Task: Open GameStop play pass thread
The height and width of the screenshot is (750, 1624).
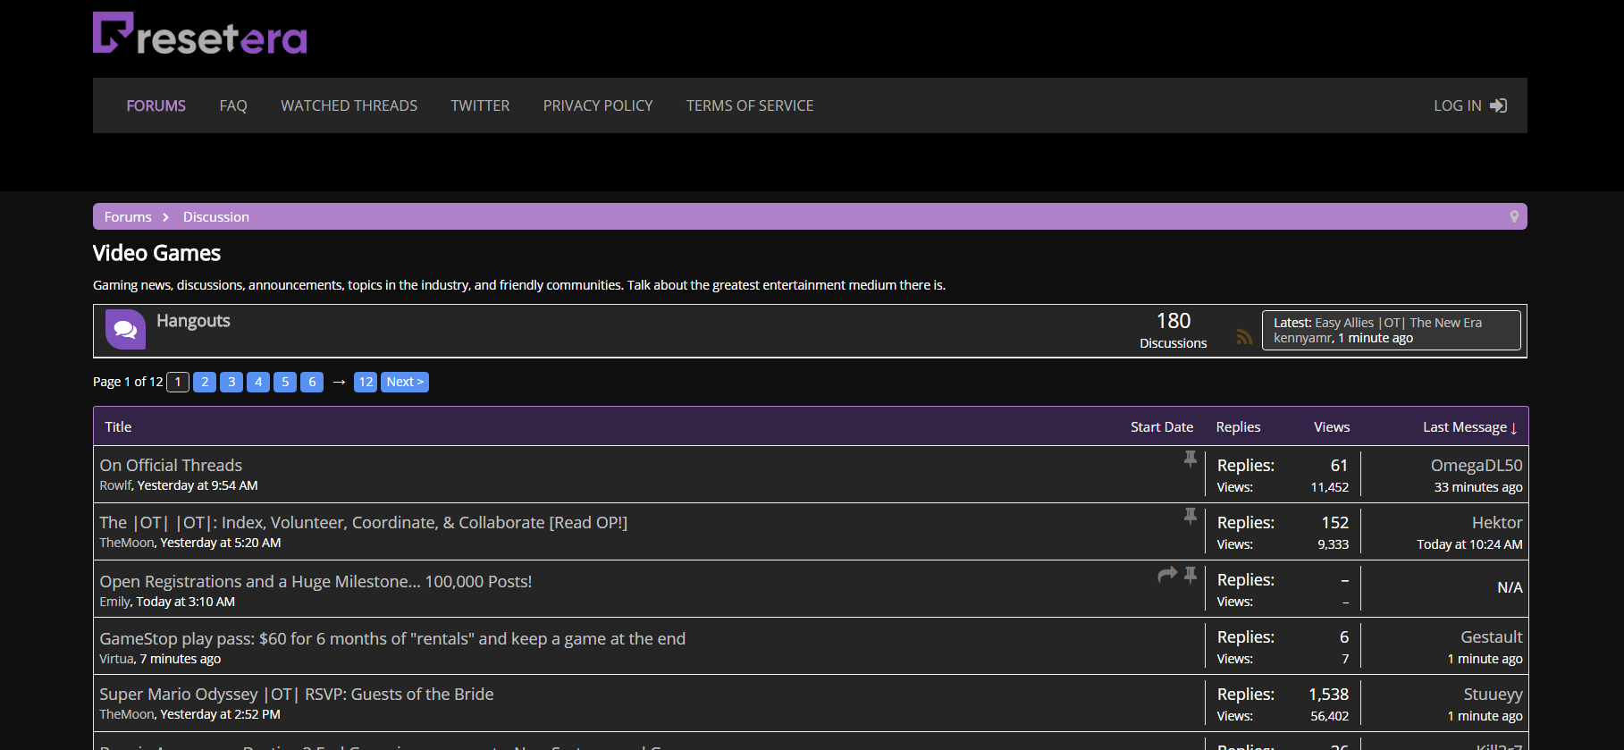Action: (392, 639)
